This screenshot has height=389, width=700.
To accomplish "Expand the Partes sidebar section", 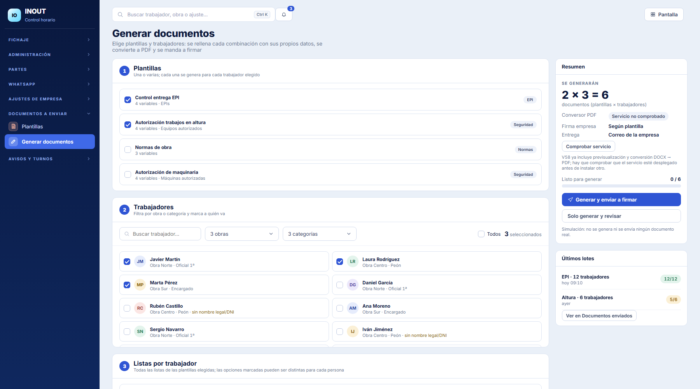I will pyautogui.click(x=50, y=69).
